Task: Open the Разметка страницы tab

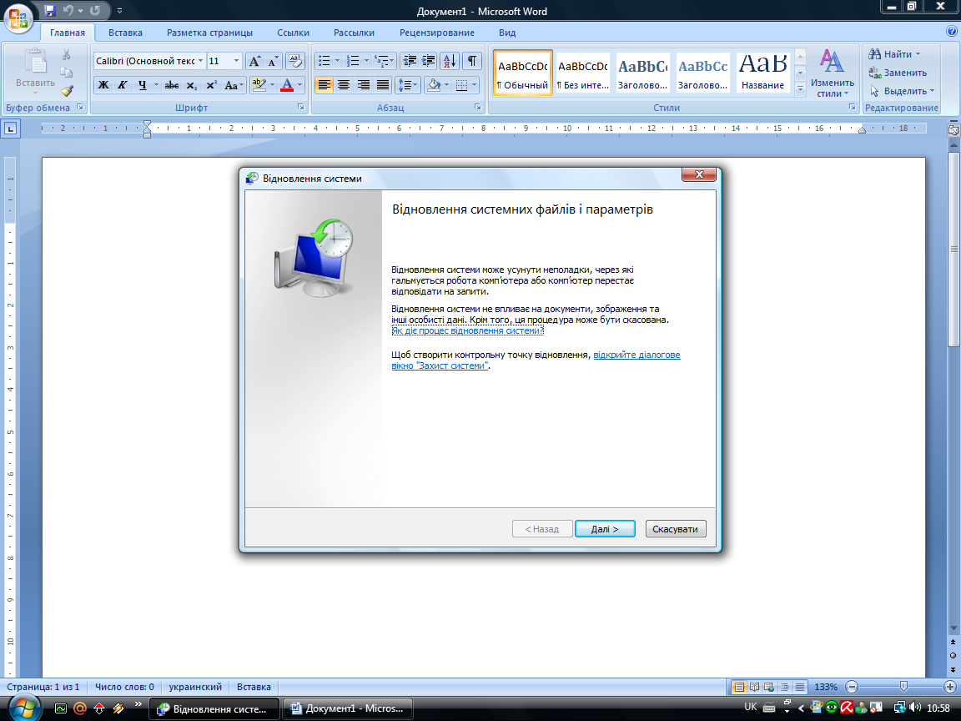Action: pyautogui.click(x=209, y=33)
